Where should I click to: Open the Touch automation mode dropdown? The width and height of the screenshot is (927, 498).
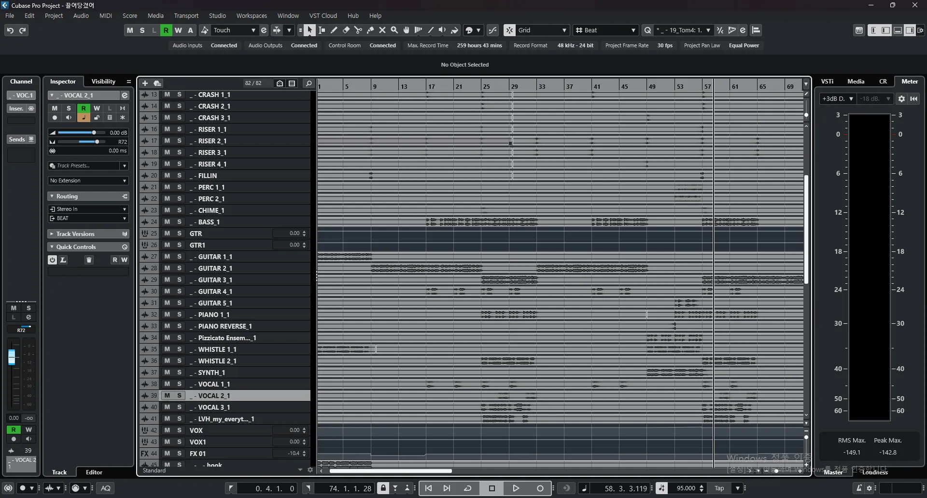(234, 30)
